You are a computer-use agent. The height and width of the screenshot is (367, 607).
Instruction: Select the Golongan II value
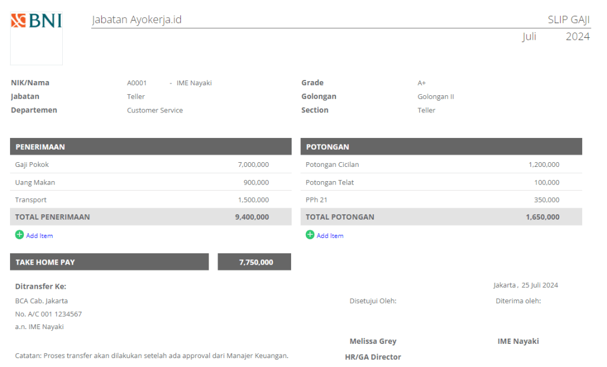436,96
